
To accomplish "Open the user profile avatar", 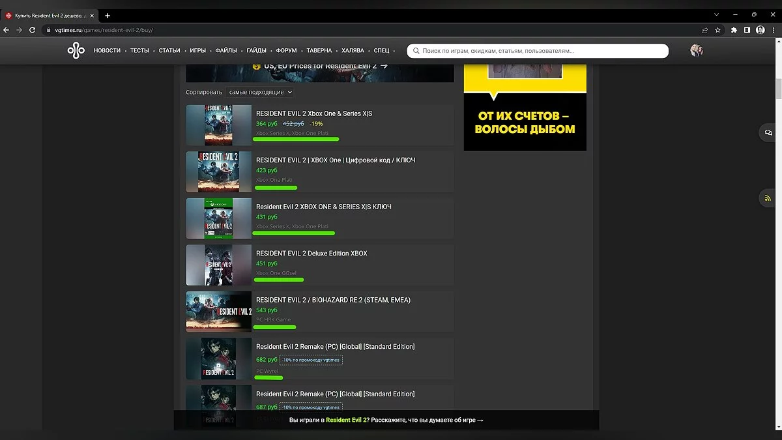I will point(697,51).
